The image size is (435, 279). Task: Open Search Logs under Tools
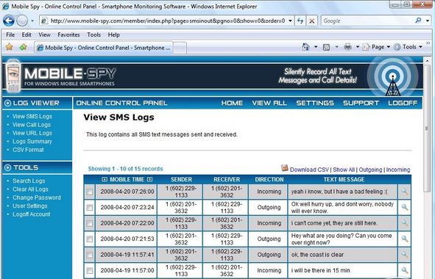(x=29, y=181)
